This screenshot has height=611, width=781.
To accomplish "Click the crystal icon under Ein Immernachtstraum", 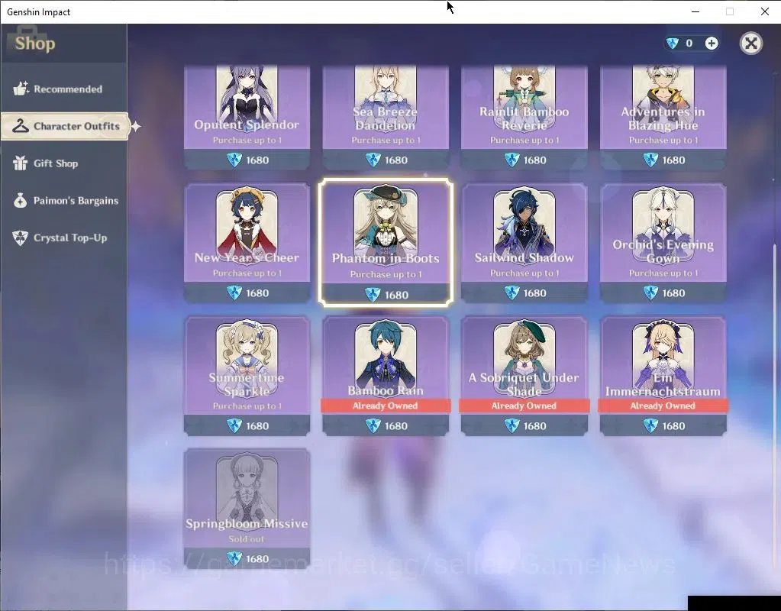I will [650, 426].
